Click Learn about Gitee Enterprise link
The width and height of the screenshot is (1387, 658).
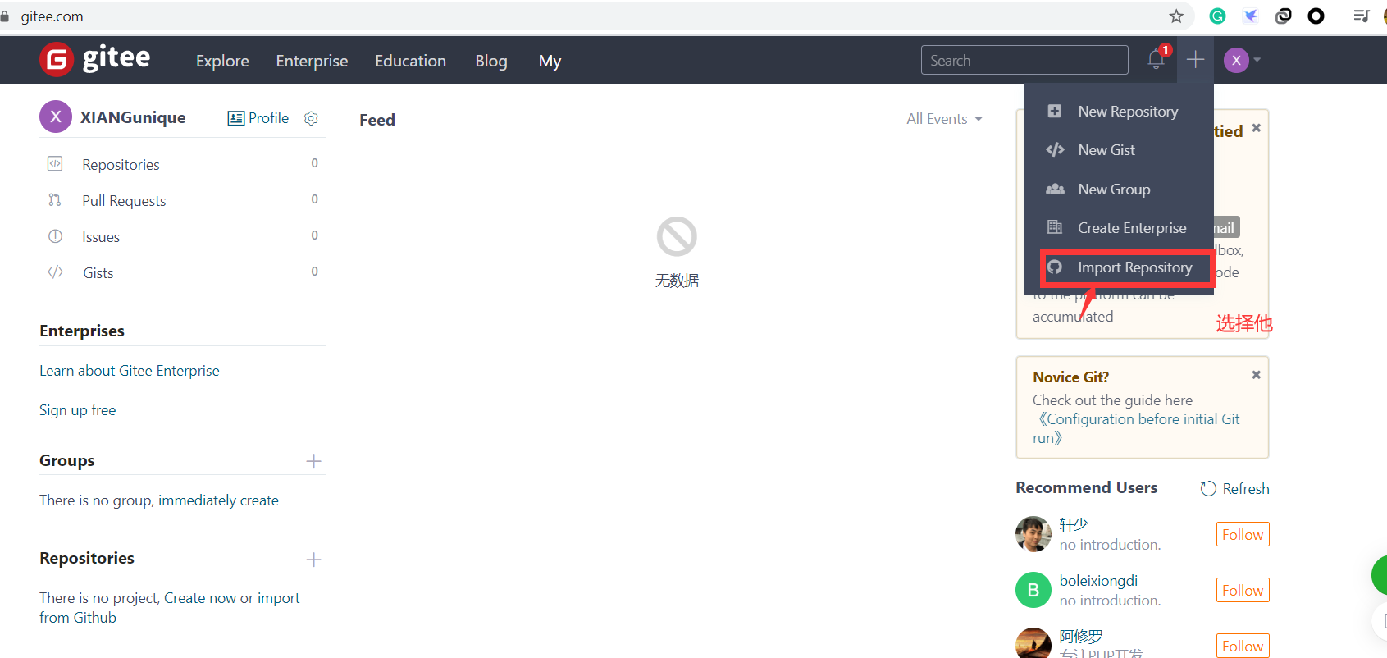coord(130,371)
